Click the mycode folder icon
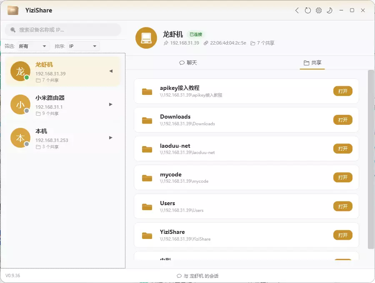This screenshot has width=375, height=283. click(x=147, y=178)
